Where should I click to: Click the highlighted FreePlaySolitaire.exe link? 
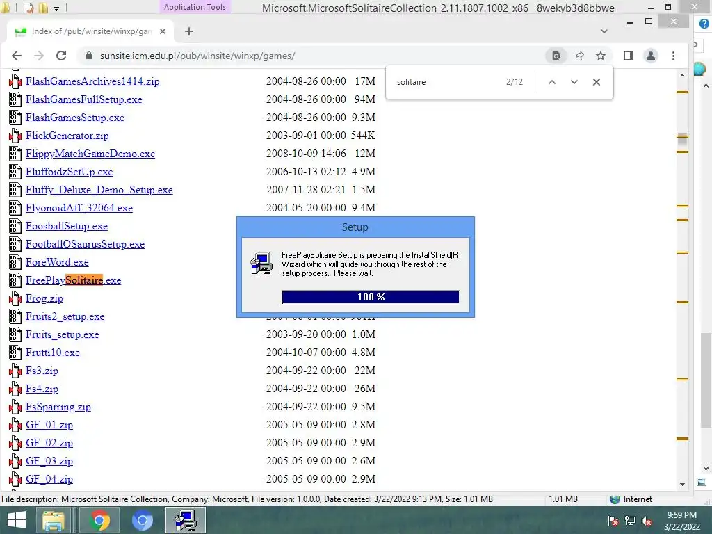click(74, 280)
